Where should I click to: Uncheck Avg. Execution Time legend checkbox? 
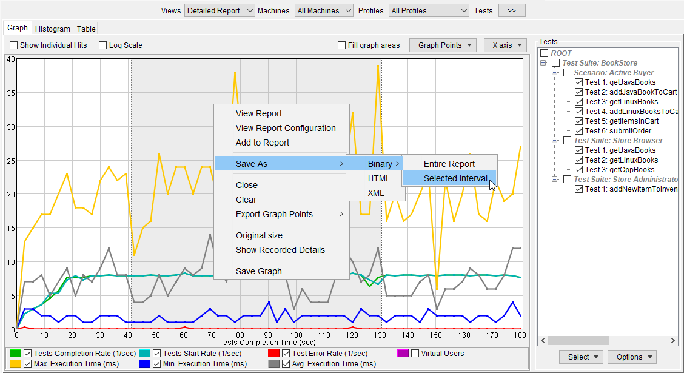click(286, 363)
